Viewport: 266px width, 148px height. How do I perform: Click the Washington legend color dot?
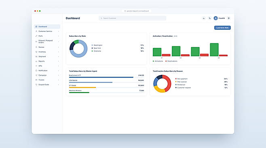pos(92,45)
